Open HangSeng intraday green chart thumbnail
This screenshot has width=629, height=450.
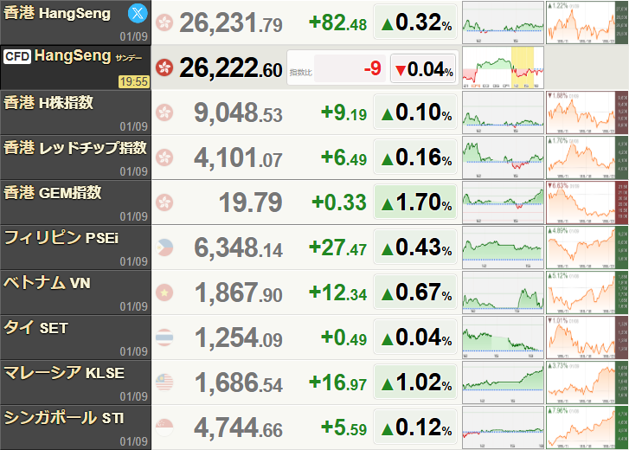503,22
